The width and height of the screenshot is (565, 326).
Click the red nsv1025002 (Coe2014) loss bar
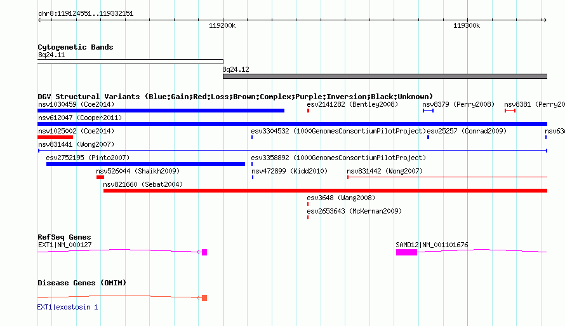click(x=55, y=137)
